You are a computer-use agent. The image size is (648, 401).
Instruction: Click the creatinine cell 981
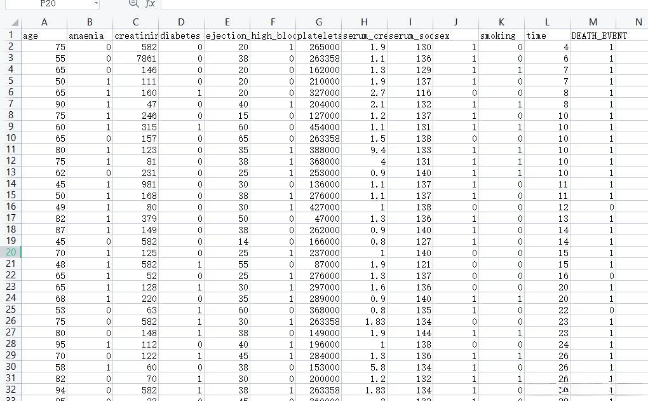(x=135, y=184)
